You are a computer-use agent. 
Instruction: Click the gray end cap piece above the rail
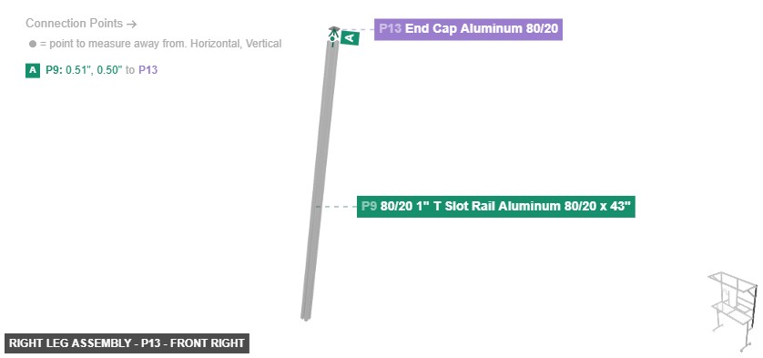(333, 28)
